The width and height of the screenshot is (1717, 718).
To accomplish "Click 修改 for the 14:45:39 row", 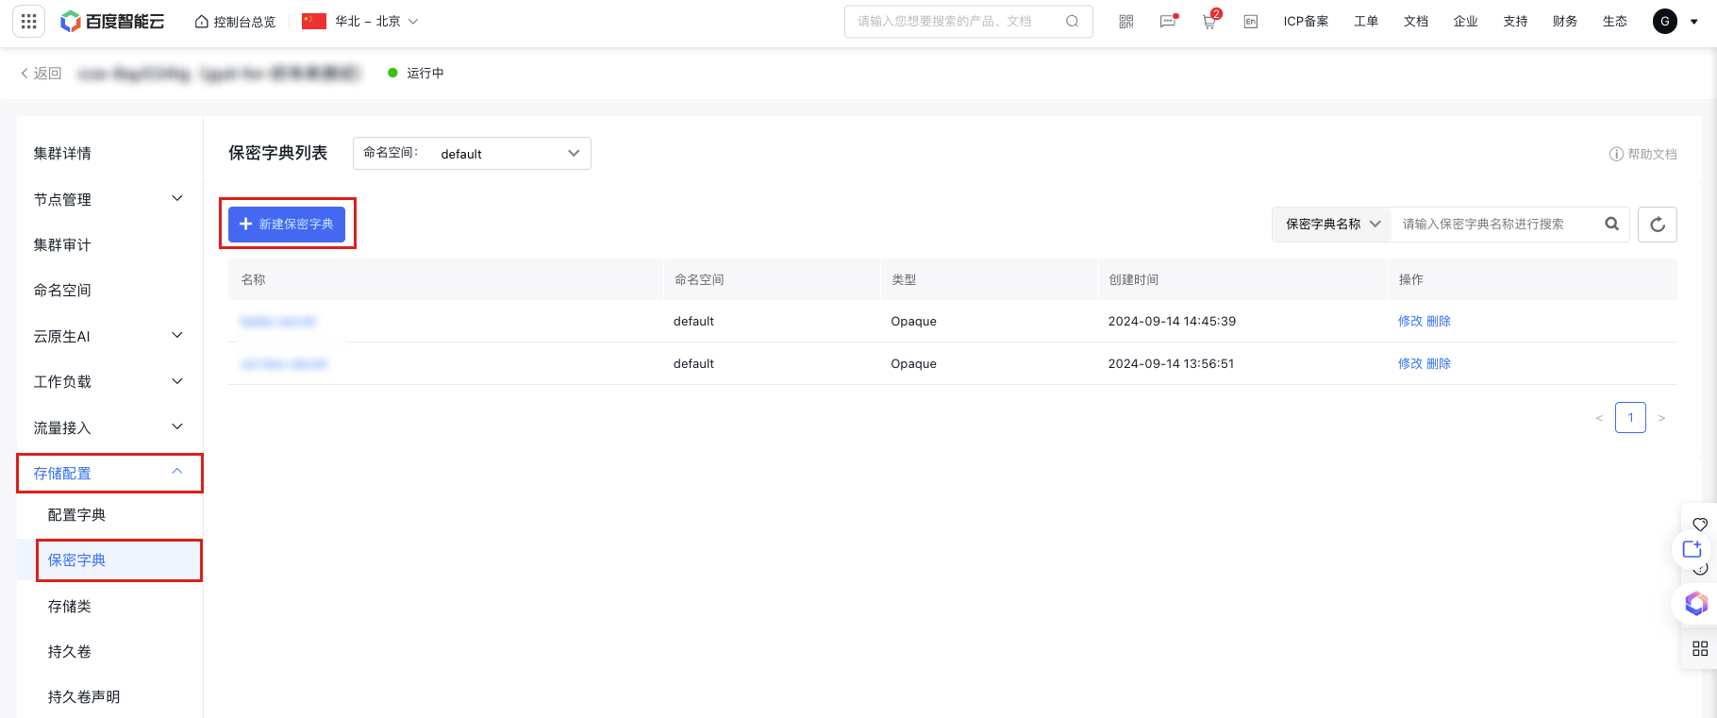I will click(x=1409, y=322).
